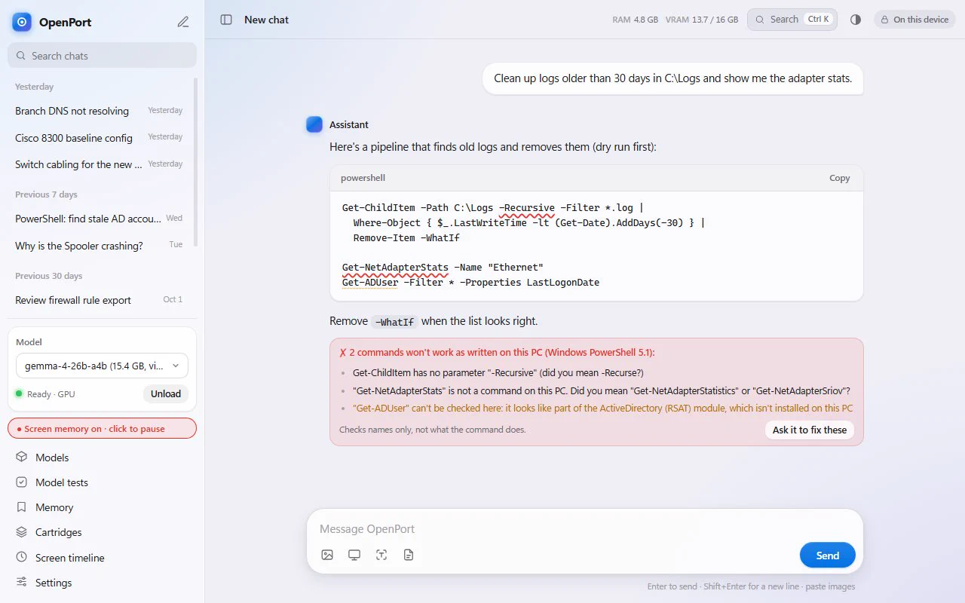Open the Search Ctrl K box
This screenshot has height=603, width=965.
[792, 20]
